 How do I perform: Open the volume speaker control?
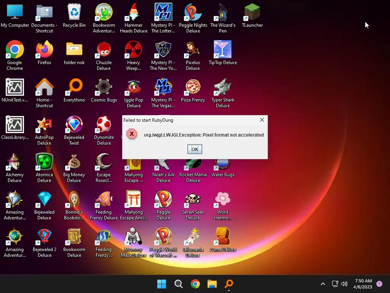point(344,284)
